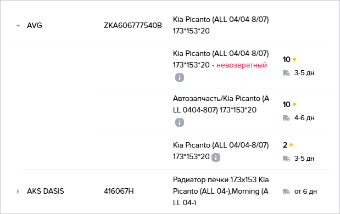
Task: Click delivery truck icon next to 4-6 дн
Action: (286, 118)
